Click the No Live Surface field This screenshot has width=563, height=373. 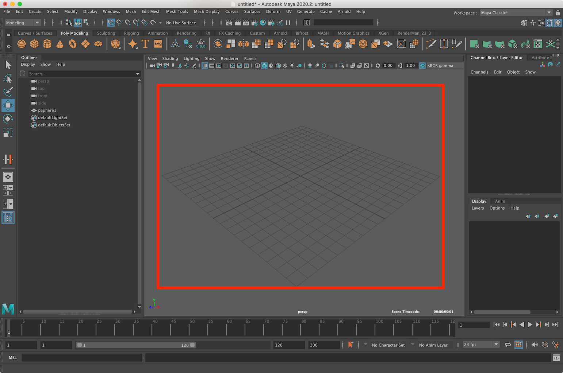[181, 23]
